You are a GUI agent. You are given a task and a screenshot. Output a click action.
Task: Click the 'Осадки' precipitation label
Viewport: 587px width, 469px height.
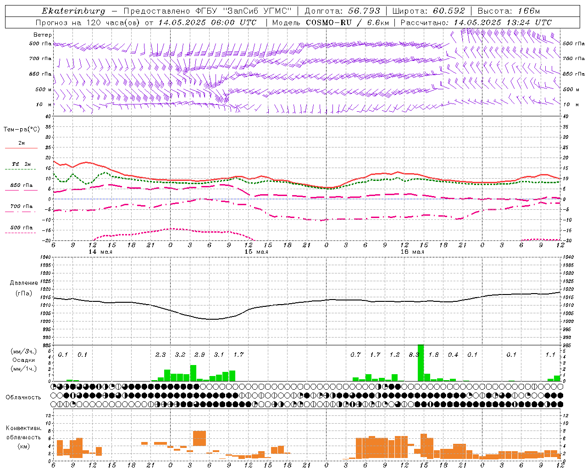coord(24,360)
